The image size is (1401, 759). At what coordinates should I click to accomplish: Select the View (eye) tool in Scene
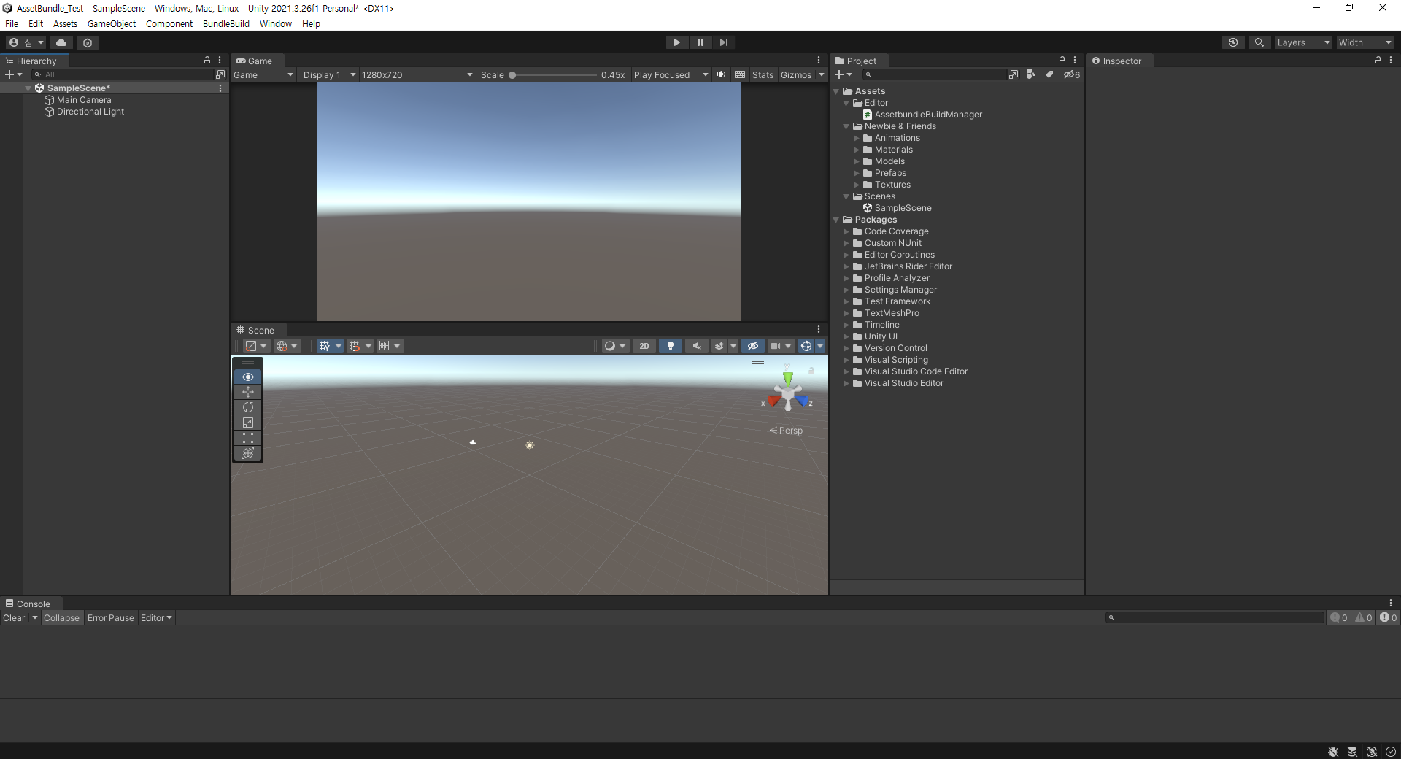pos(248,377)
